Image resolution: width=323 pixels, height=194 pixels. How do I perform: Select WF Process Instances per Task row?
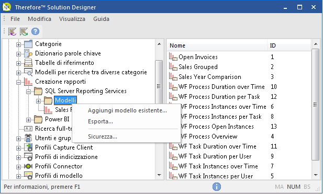pyautogui.click(x=221, y=117)
